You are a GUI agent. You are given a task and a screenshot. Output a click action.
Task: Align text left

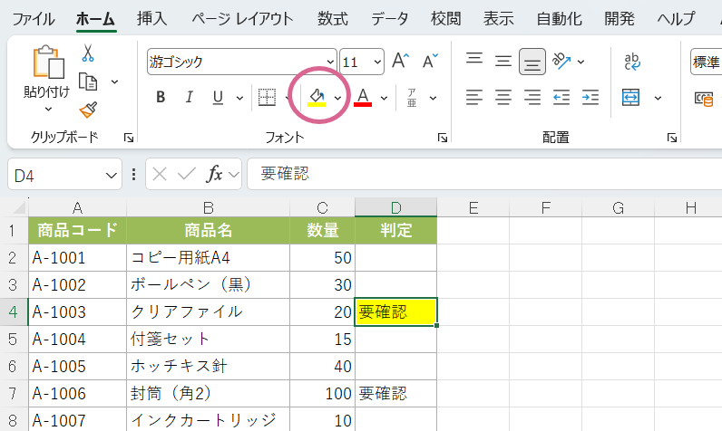(474, 98)
